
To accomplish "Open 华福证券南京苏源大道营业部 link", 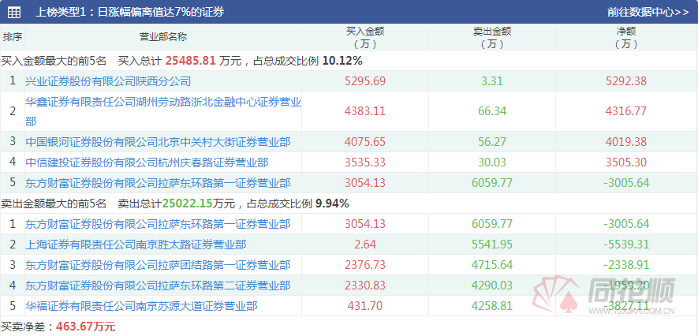I will pyautogui.click(x=141, y=306).
